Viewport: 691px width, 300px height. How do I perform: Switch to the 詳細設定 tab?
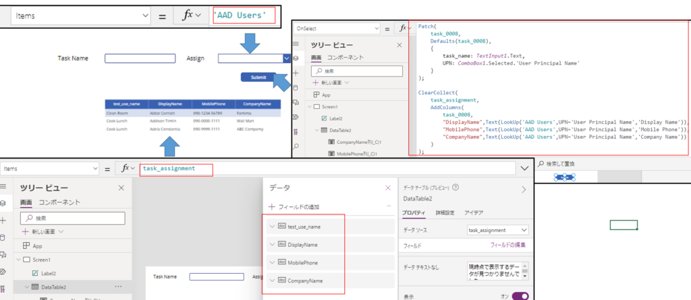click(445, 213)
